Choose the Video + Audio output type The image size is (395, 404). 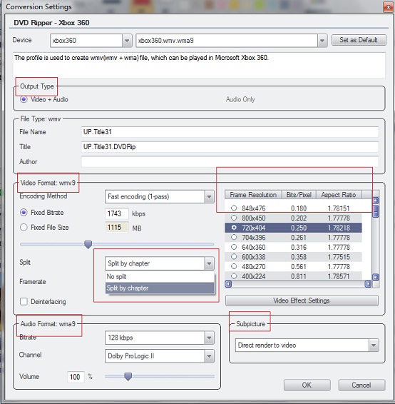tap(24, 99)
